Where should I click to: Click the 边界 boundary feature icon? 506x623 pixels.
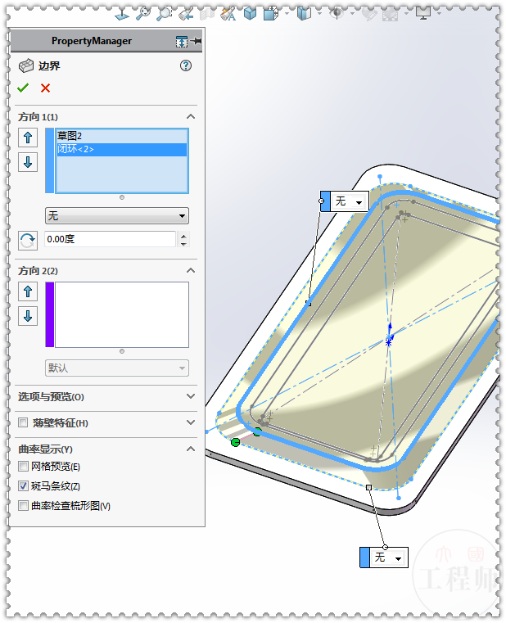[x=26, y=66]
